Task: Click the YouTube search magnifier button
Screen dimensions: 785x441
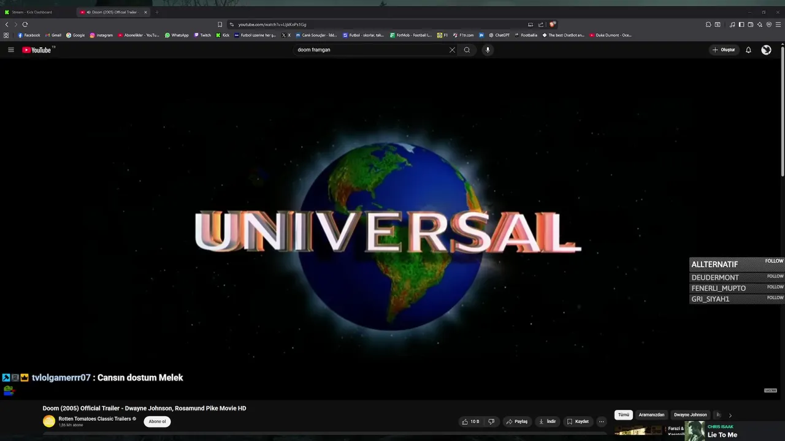Action: [467, 50]
